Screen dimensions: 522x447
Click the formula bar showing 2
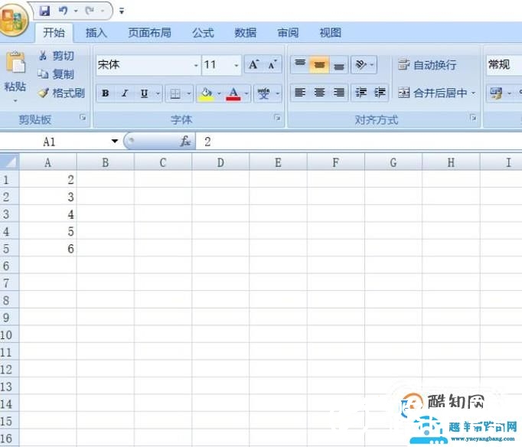tap(359, 142)
